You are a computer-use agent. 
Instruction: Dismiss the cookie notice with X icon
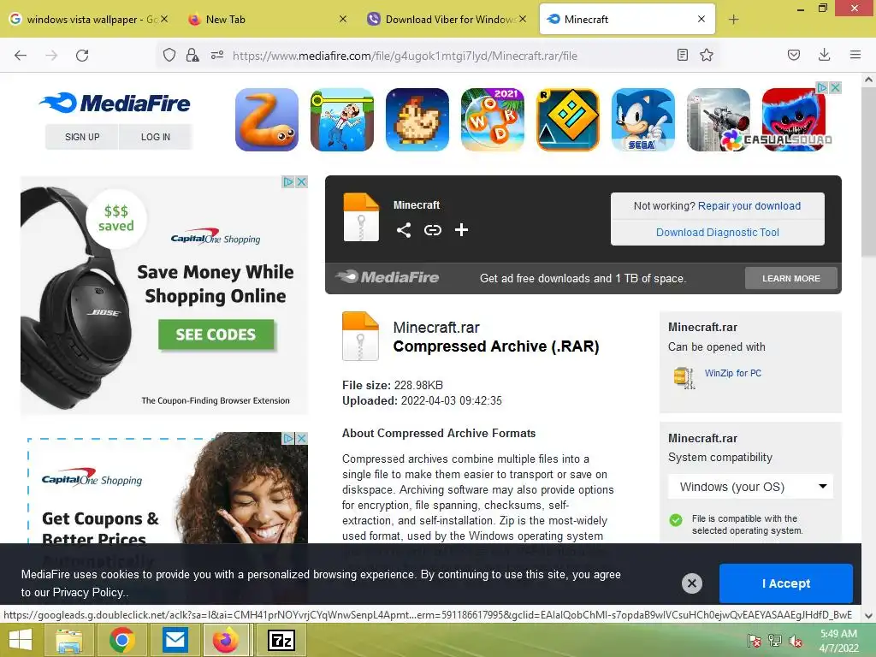(691, 583)
